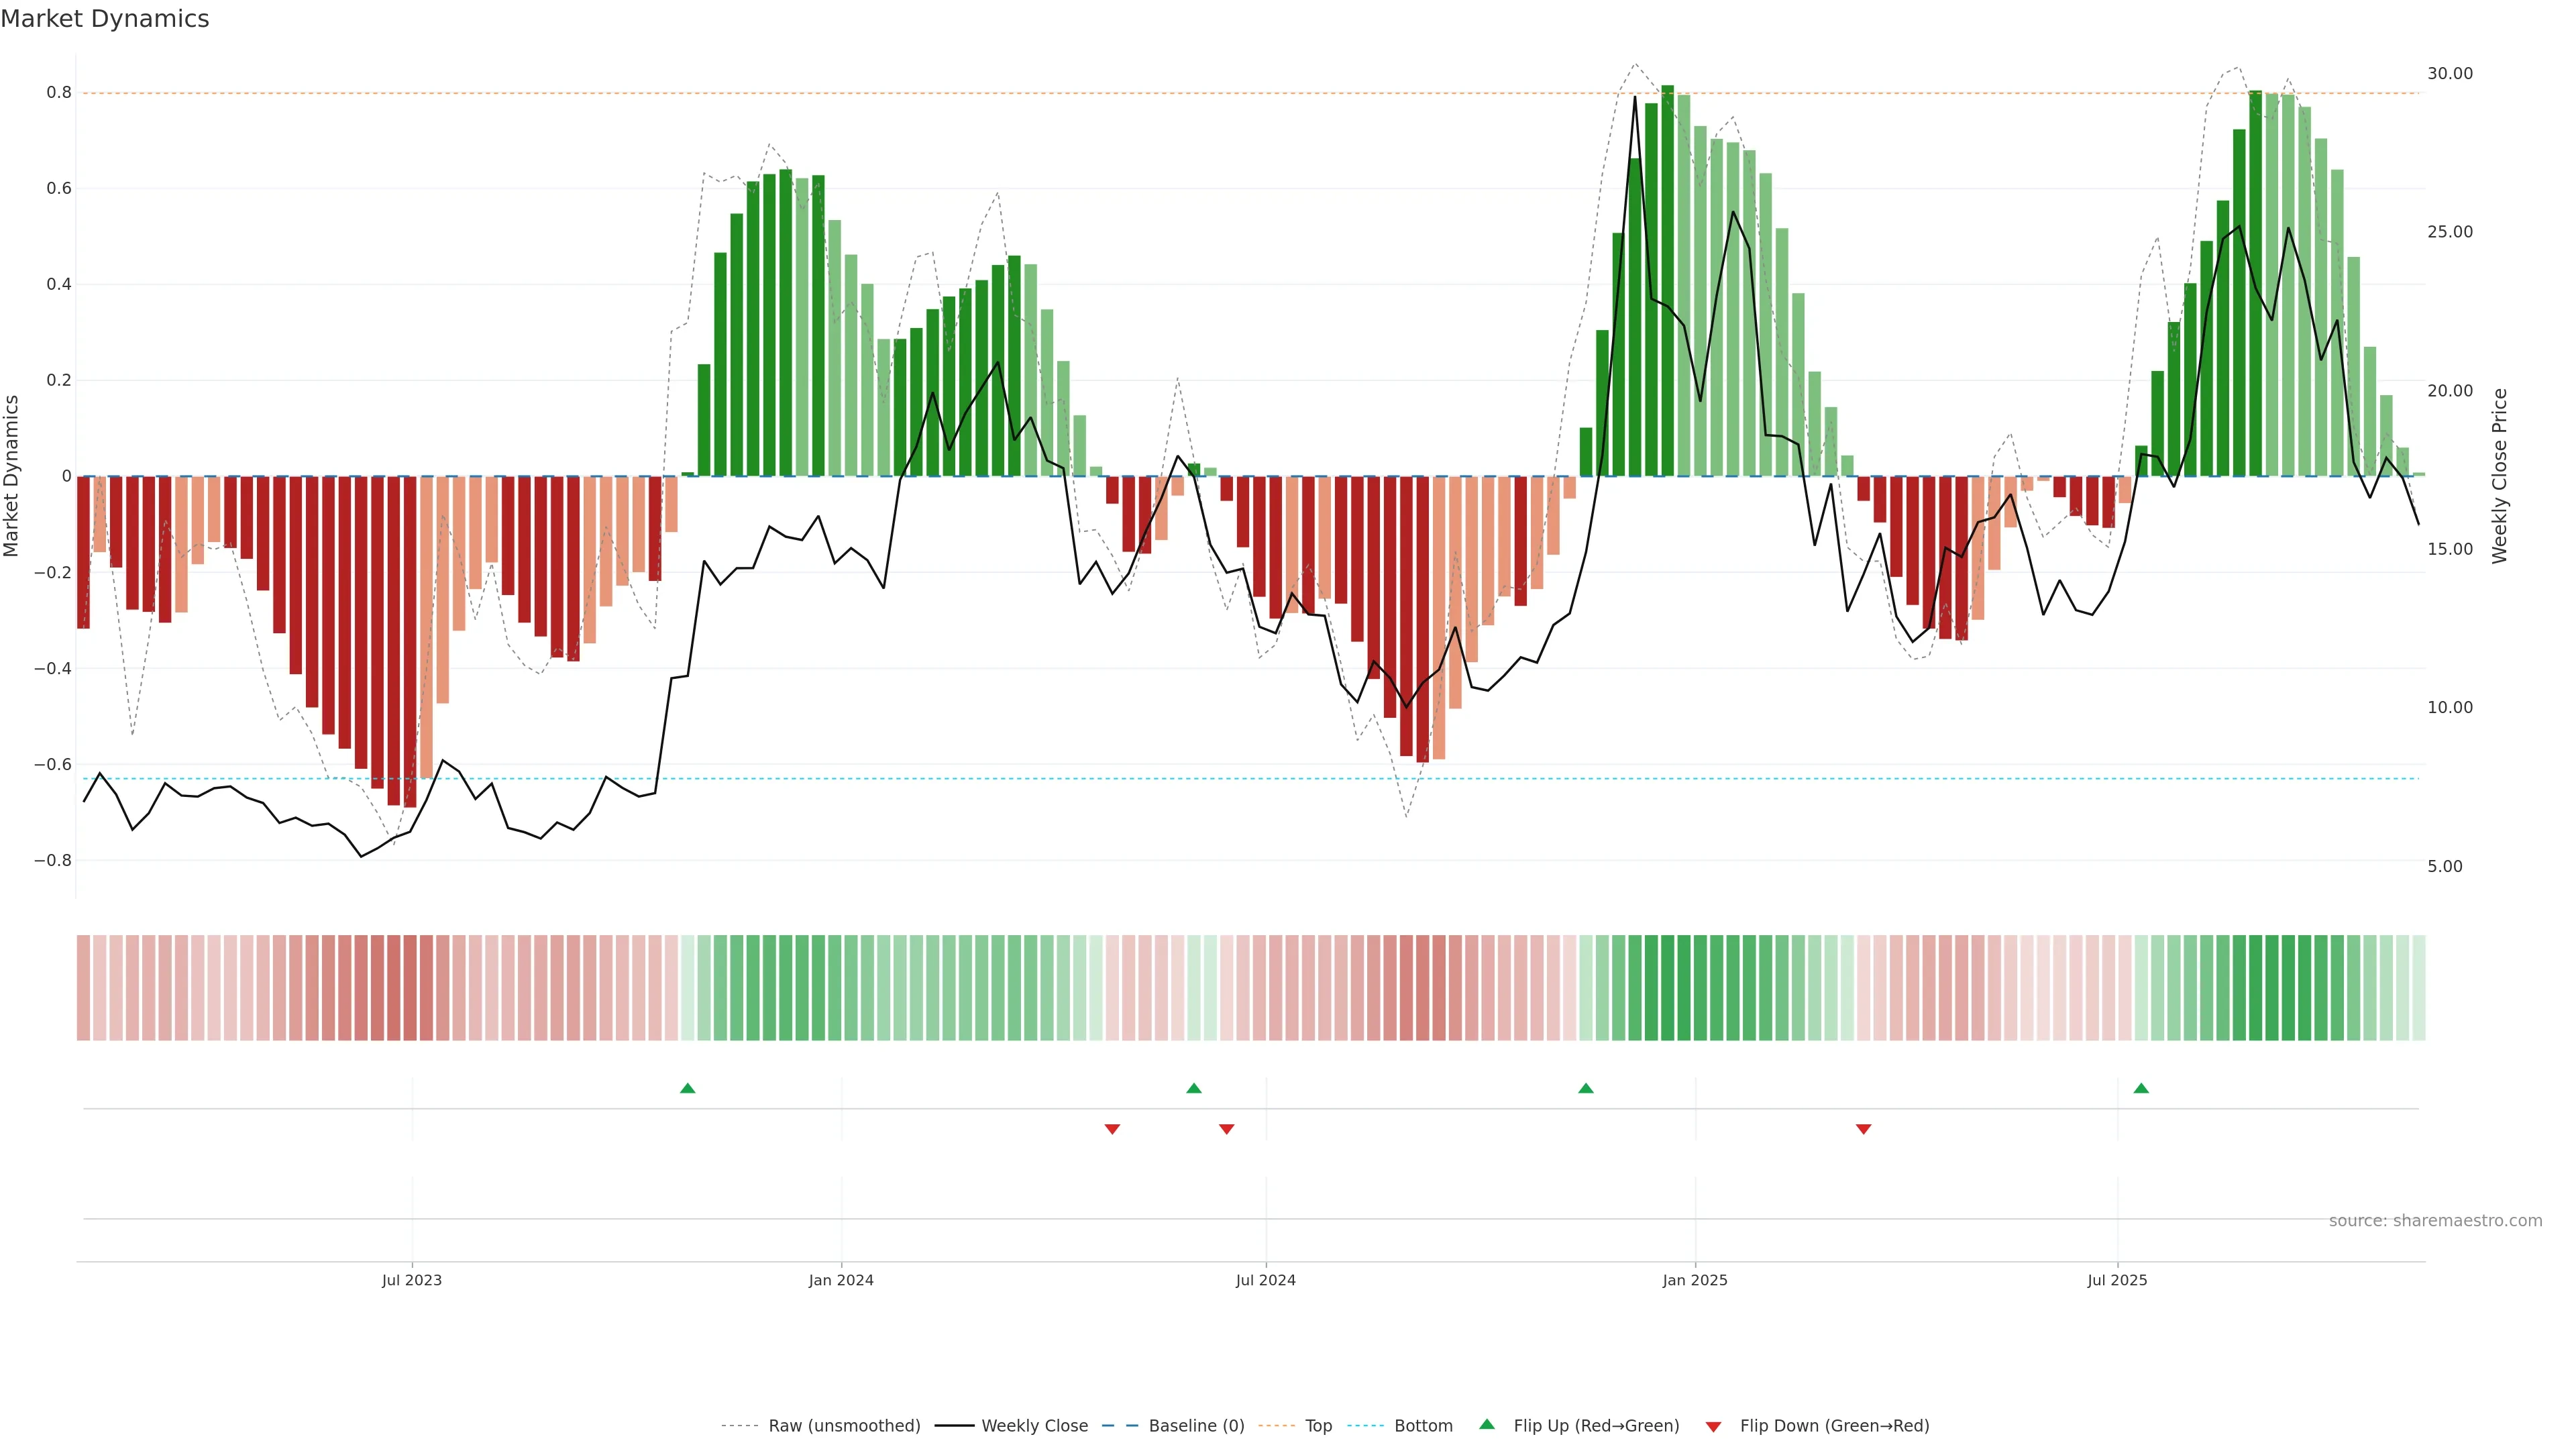
Task: Click the second green Flip Up triangle marker
Action: point(1193,1088)
